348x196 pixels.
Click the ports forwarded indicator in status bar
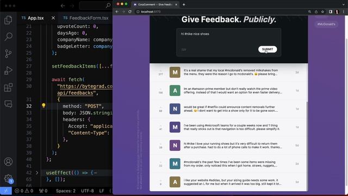tap(43, 191)
